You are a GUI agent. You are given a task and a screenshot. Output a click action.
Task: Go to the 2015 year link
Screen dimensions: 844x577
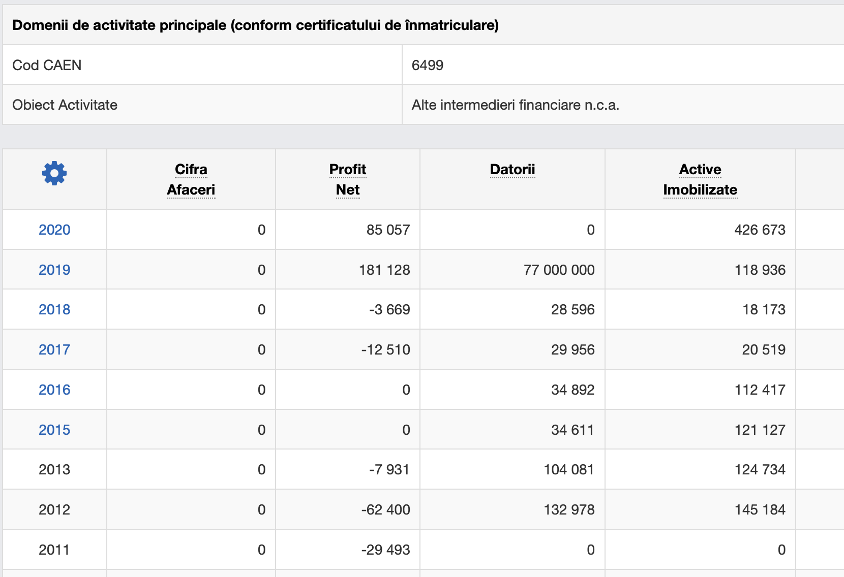pyautogui.click(x=54, y=430)
